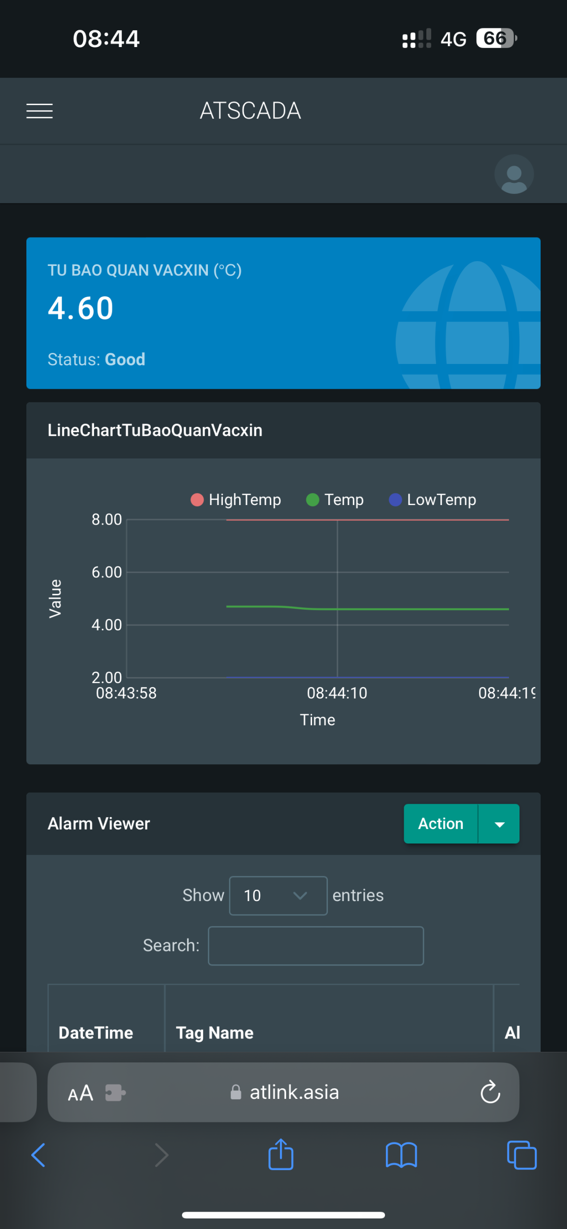Sort table by Tag Name column
Screen dimensions: 567x1229
tap(215, 1033)
